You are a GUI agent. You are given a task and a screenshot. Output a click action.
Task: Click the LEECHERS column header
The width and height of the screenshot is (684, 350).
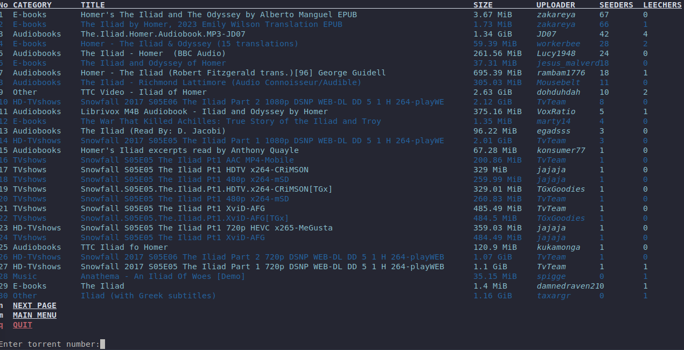tap(662, 5)
